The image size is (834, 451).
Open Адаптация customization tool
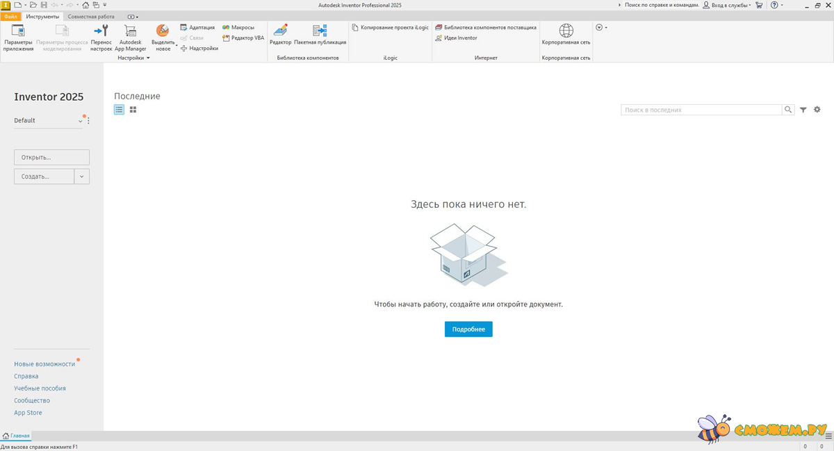tap(197, 28)
